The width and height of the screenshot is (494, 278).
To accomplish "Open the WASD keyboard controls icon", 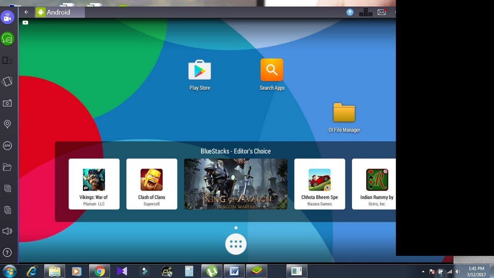I will coord(366,12).
